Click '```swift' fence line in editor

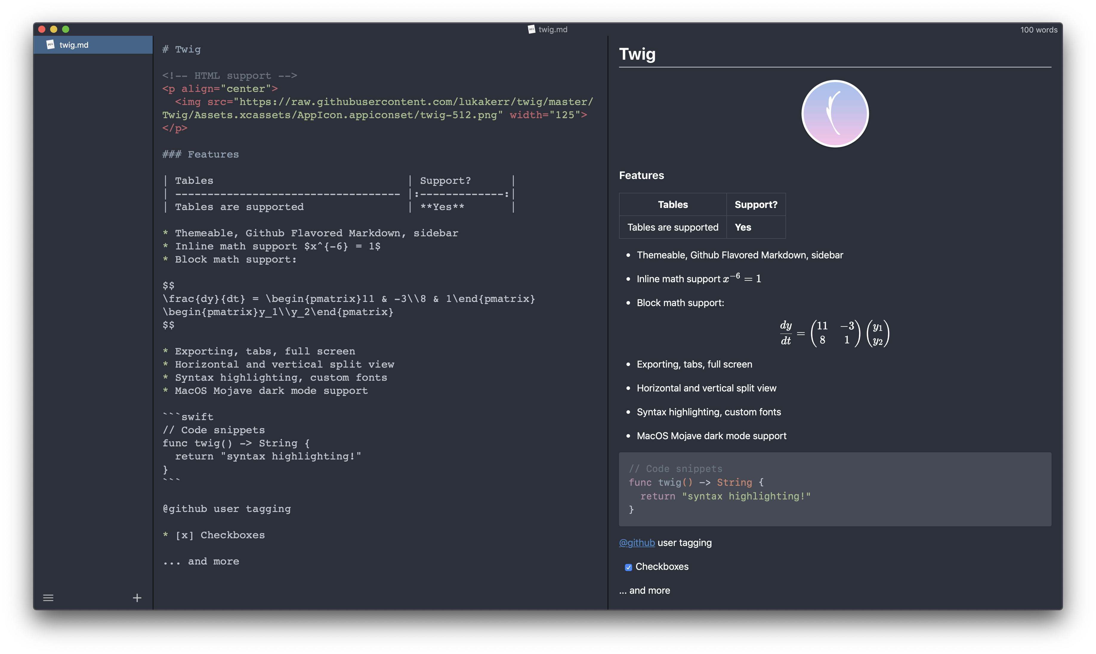click(188, 417)
